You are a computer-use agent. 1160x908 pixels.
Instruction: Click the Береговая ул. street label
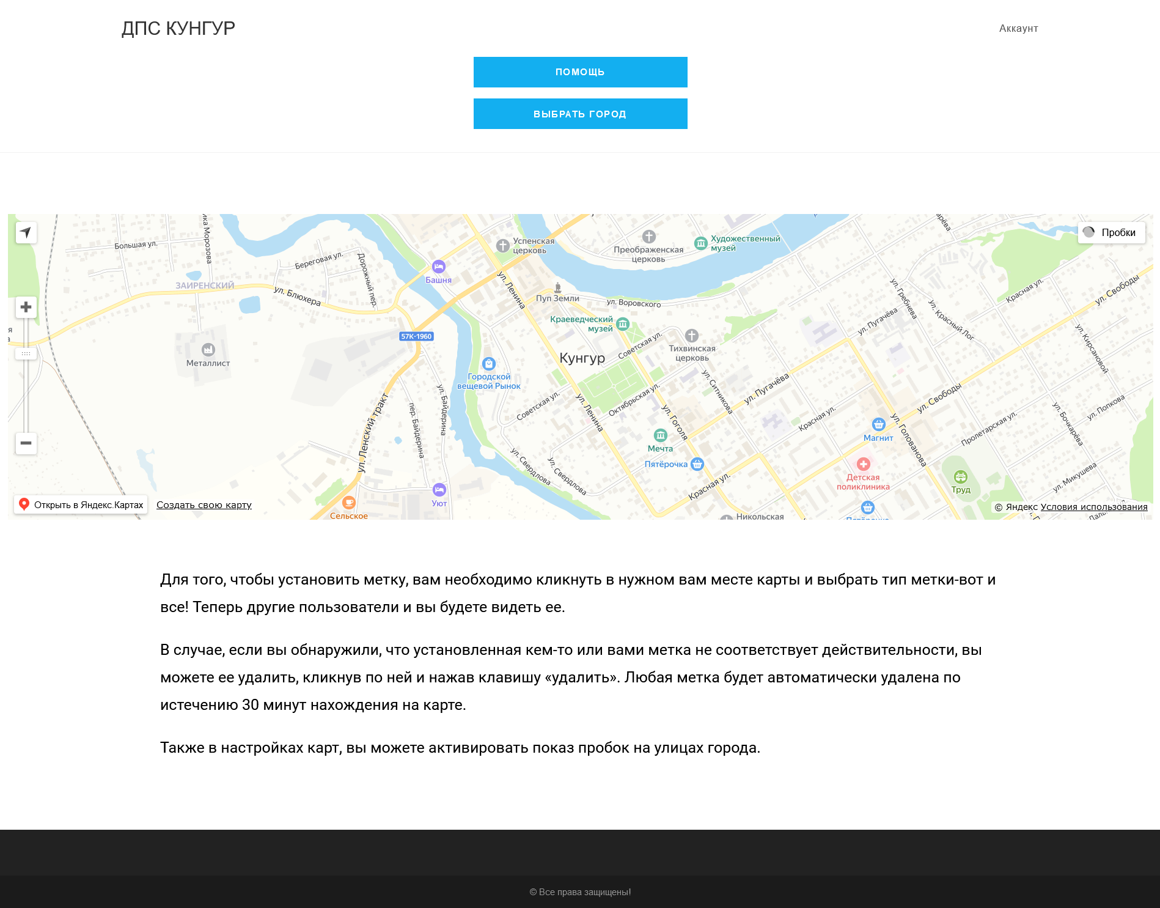pos(319,260)
